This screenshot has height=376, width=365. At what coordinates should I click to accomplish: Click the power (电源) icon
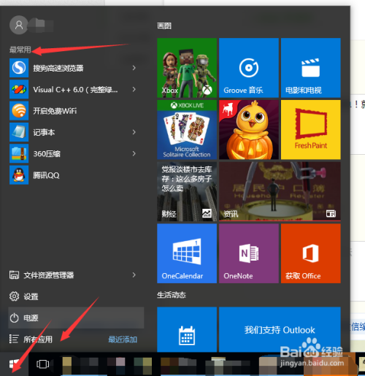coord(14,318)
